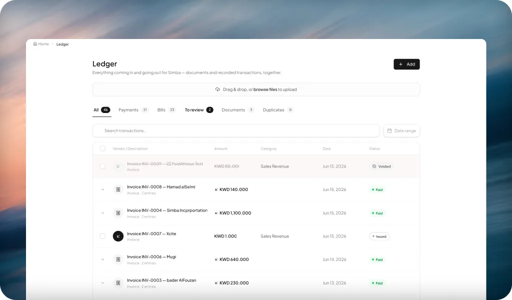Click the INV-0006 Mugi document icon
This screenshot has width=512, height=300.
(x=118, y=259)
